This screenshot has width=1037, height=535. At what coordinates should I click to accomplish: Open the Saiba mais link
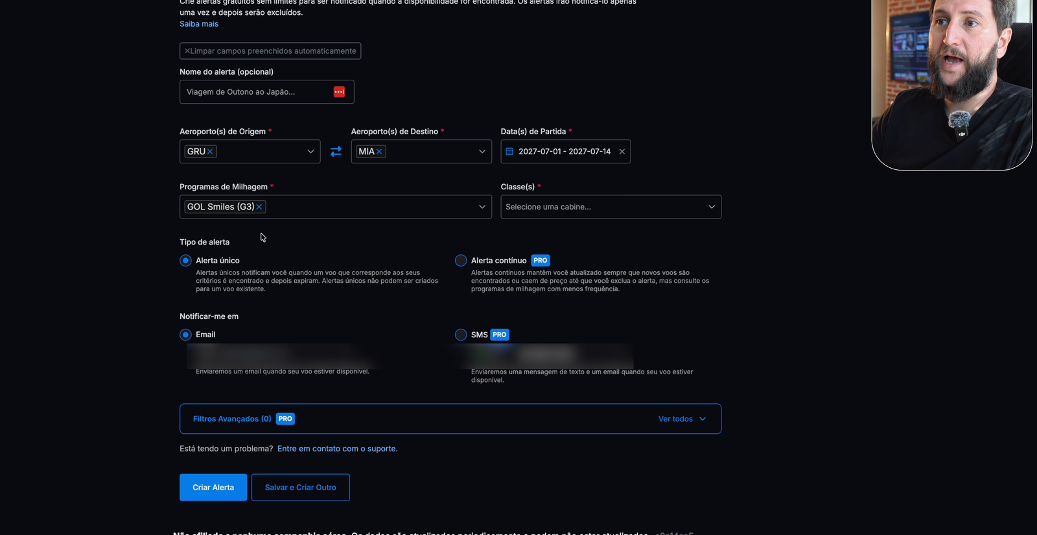pos(199,24)
